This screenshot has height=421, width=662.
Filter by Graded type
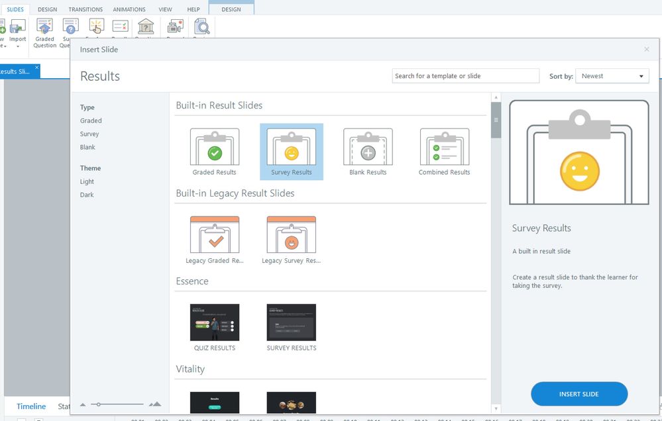pos(91,120)
